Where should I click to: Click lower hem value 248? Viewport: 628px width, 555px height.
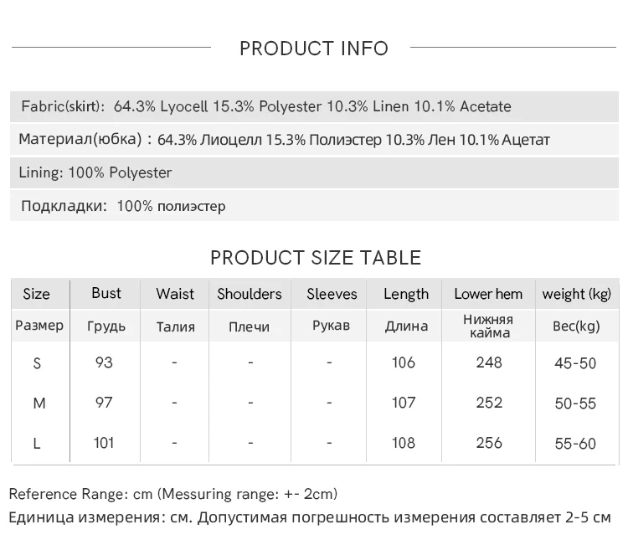pos(488,362)
